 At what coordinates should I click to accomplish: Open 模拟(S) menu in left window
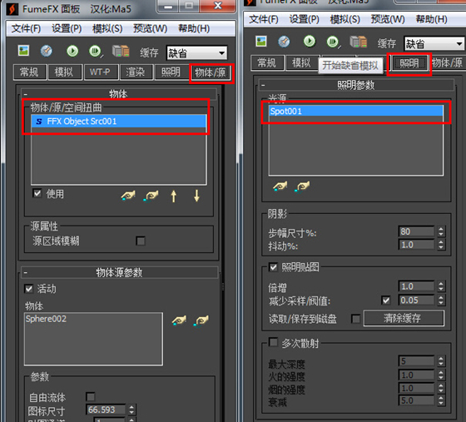[x=107, y=28]
